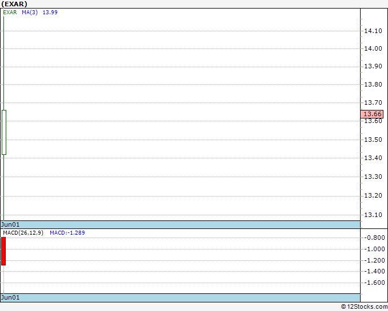Click the 13.90 price axis label
This screenshot has width=388, height=311.
373,67
